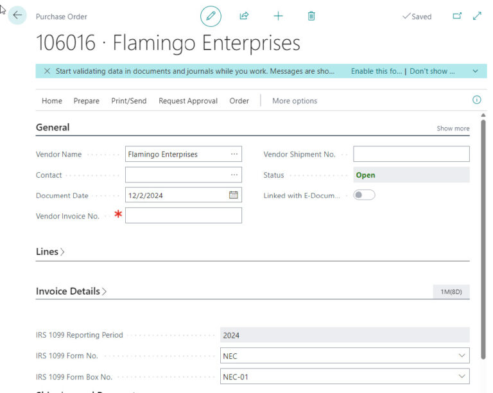Screen dimensions: 493x393
Task: Click the Saved status indicator
Action: [417, 16]
